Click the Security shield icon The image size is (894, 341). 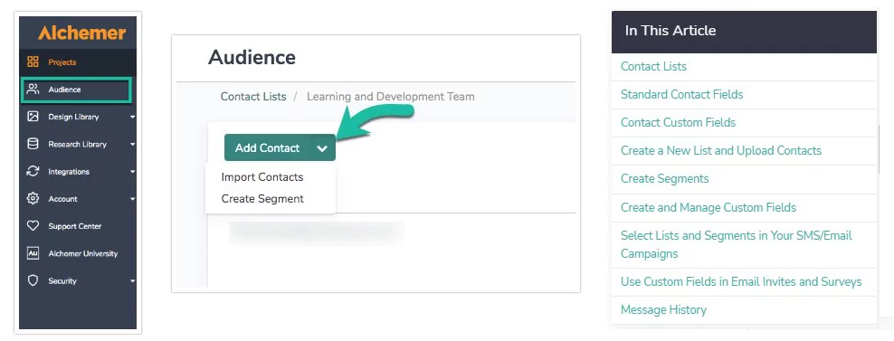pos(33,280)
